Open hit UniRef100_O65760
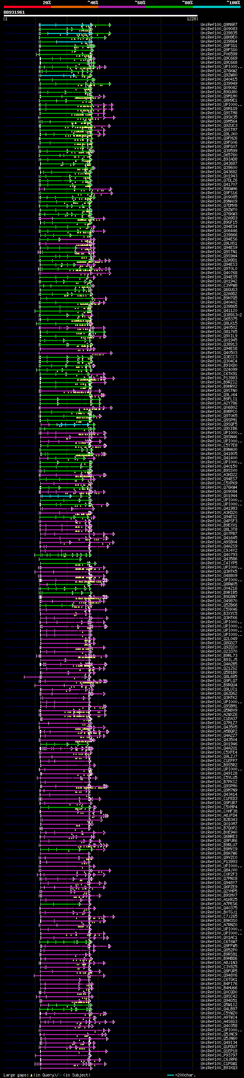This screenshot has width=244, height=1078. (219, 155)
